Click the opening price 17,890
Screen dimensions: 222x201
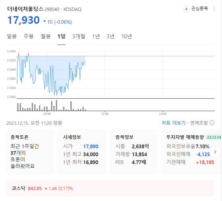pyautogui.click(x=91, y=147)
